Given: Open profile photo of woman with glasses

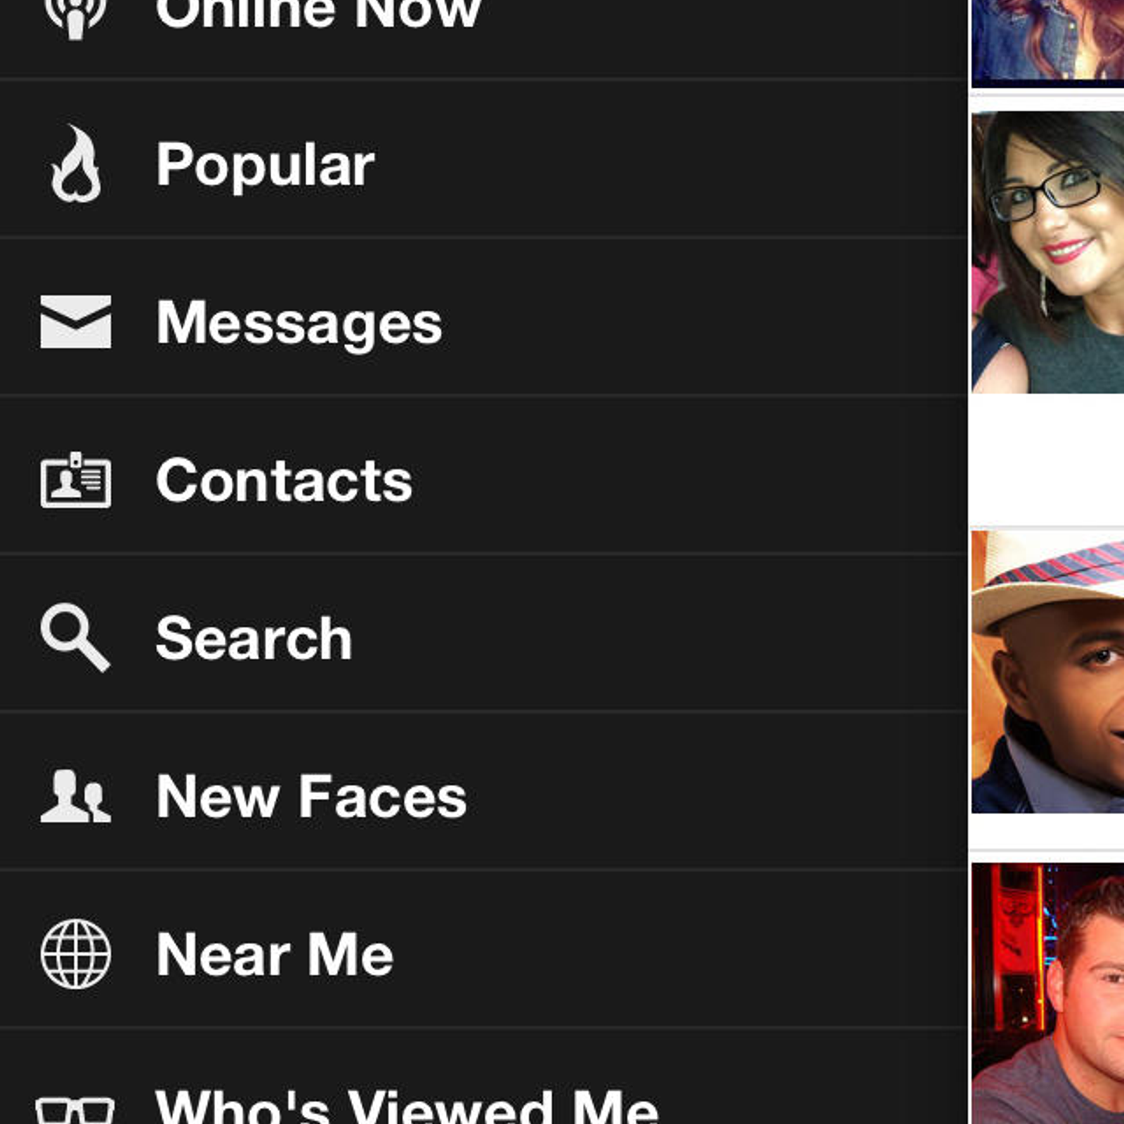Looking at the screenshot, I should pyautogui.click(x=1047, y=252).
